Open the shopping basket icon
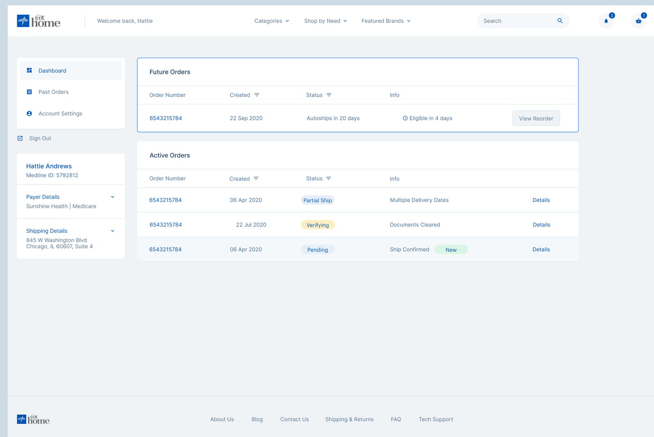The width and height of the screenshot is (654, 437). 638,21
